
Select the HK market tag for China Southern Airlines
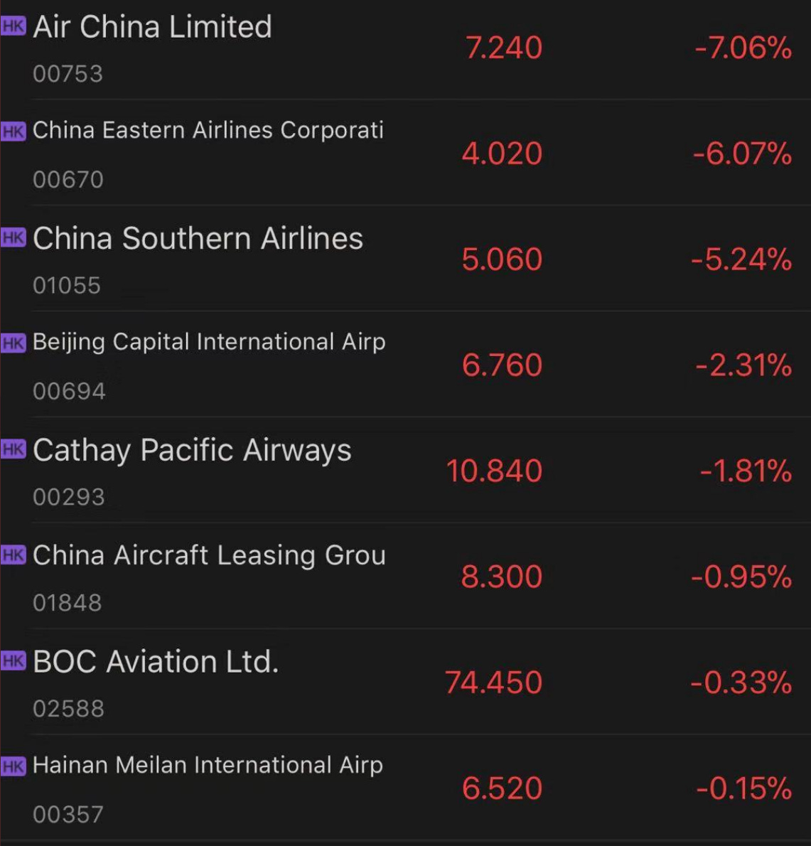coord(14,237)
